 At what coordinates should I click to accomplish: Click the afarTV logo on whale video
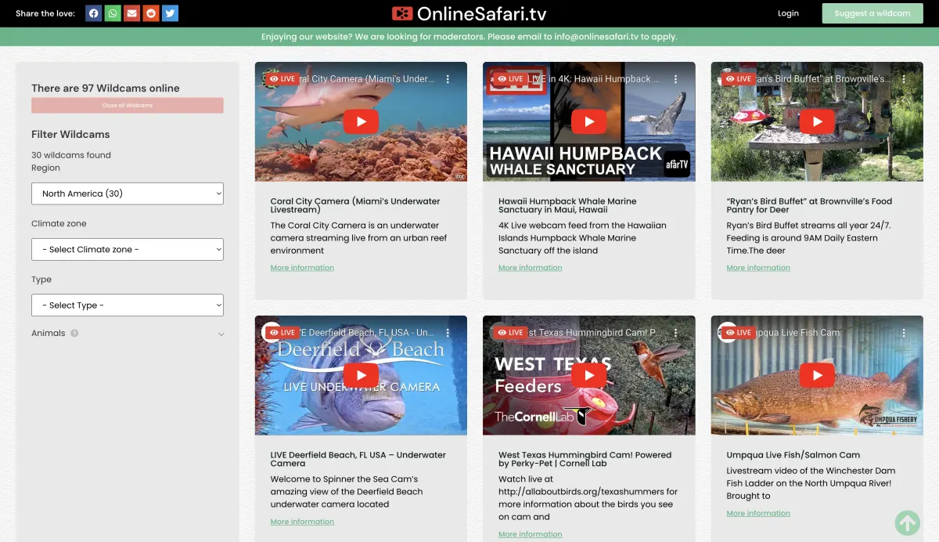(676, 164)
